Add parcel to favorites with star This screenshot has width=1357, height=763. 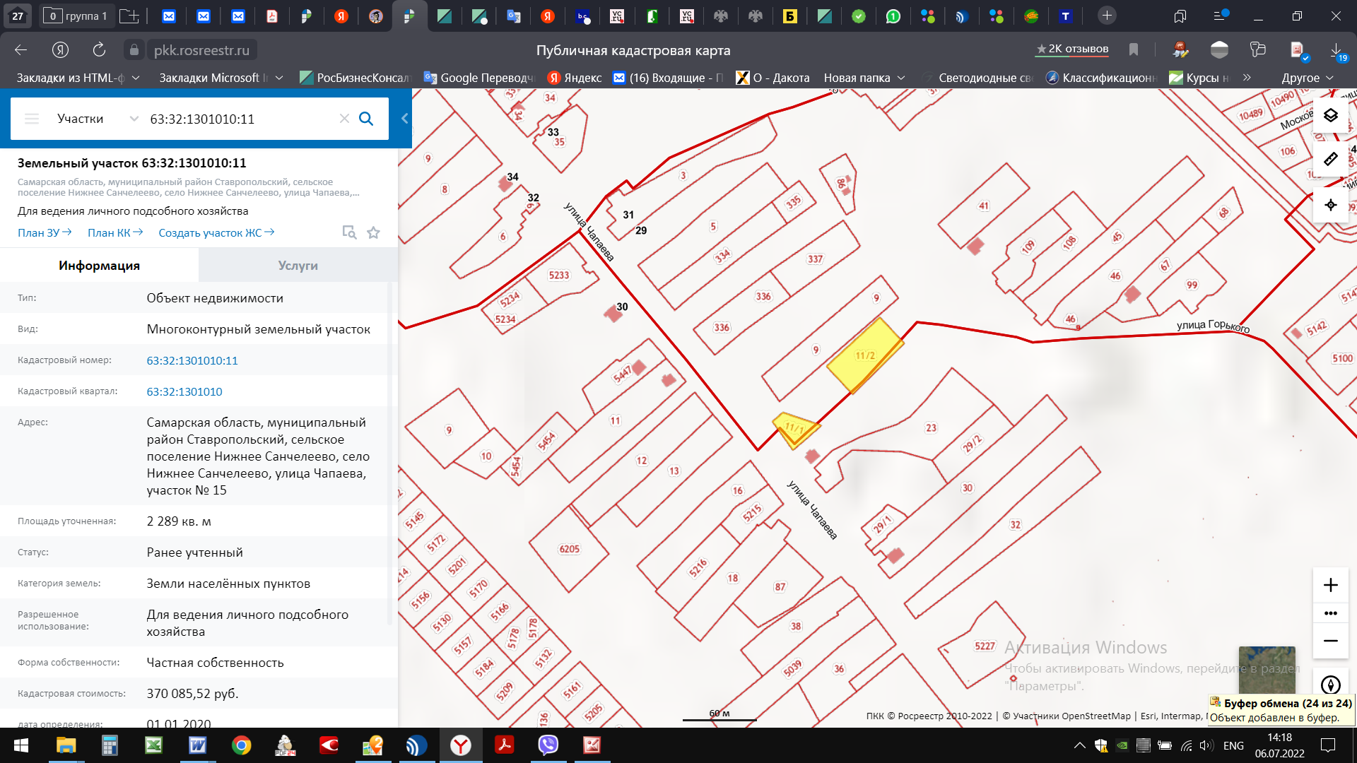(x=373, y=232)
